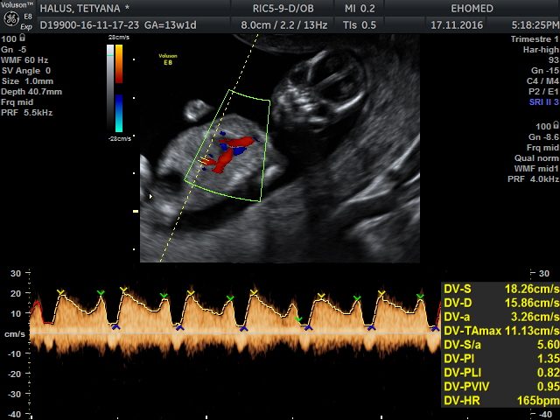Screen dimensions: 560x420
Task: Click the TIs 0.5 value
Action: point(360,25)
